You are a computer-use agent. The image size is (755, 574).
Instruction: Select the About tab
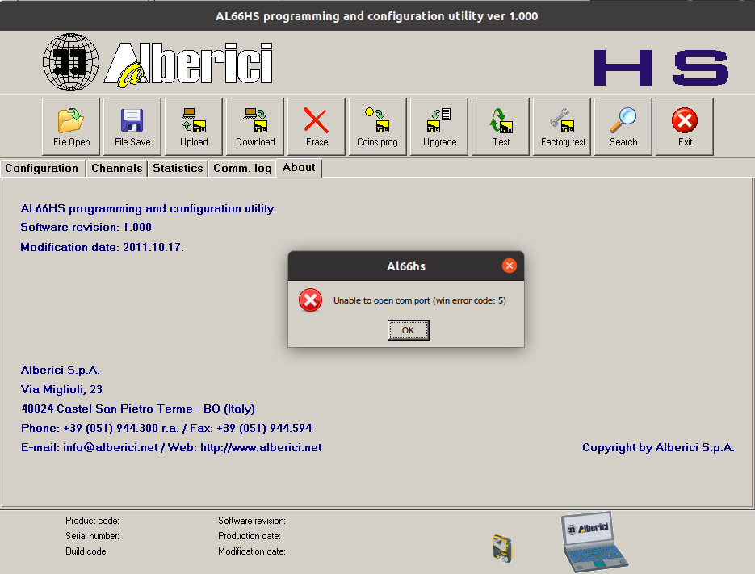click(x=299, y=168)
